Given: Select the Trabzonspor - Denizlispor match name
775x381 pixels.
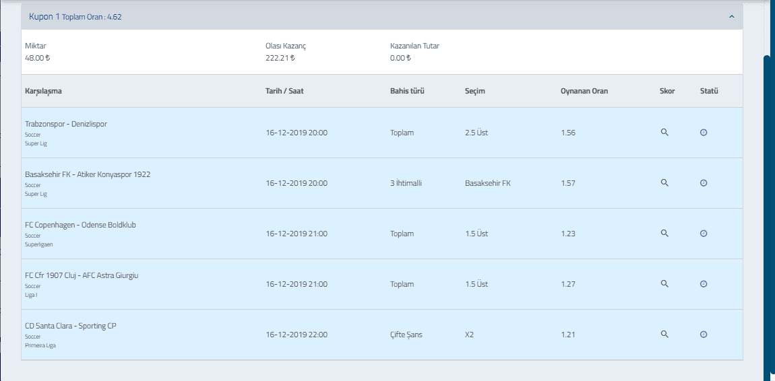Looking at the screenshot, I should (66, 124).
